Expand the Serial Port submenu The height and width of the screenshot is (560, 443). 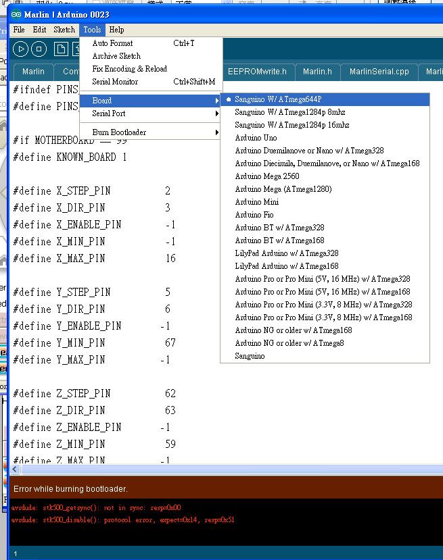pyautogui.click(x=150, y=113)
